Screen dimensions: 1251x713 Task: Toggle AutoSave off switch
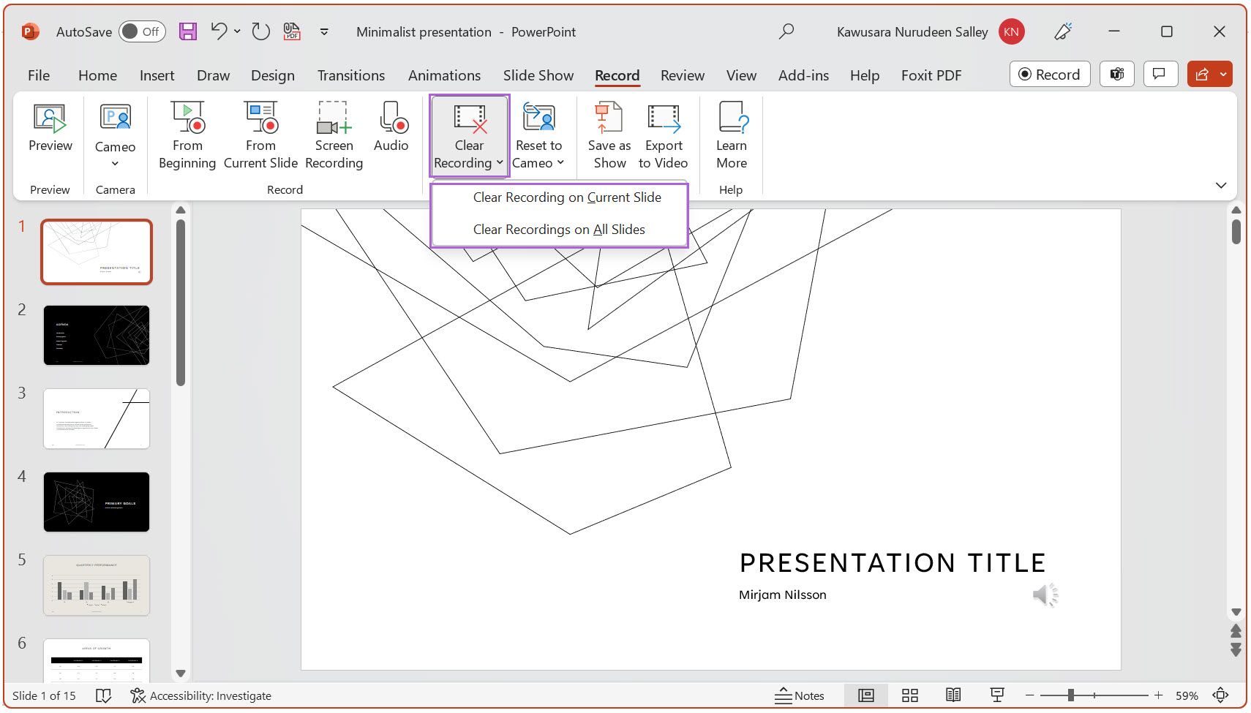(141, 31)
